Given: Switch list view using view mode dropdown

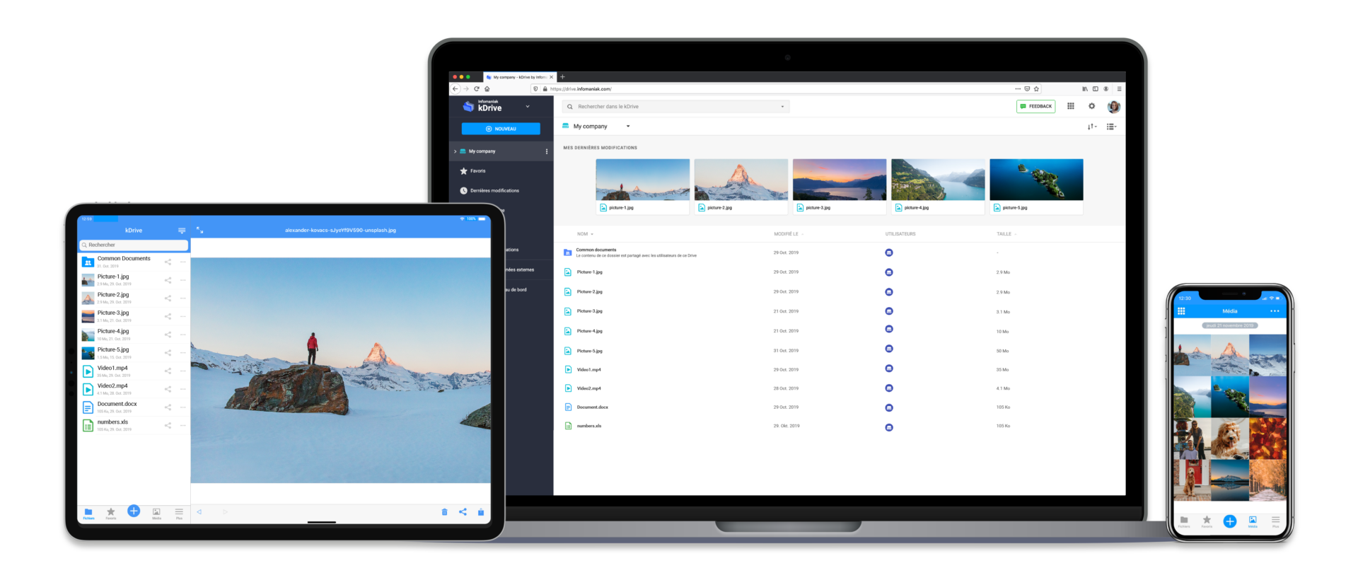Looking at the screenshot, I should click(1111, 127).
